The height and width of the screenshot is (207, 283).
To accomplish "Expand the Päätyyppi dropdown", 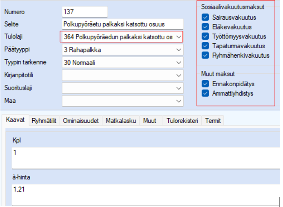I will pyautogui.click(x=178, y=50).
